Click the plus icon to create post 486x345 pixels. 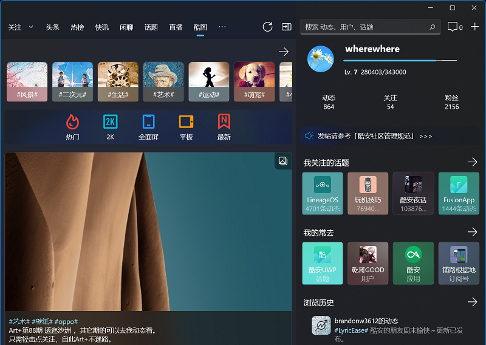coord(475,27)
